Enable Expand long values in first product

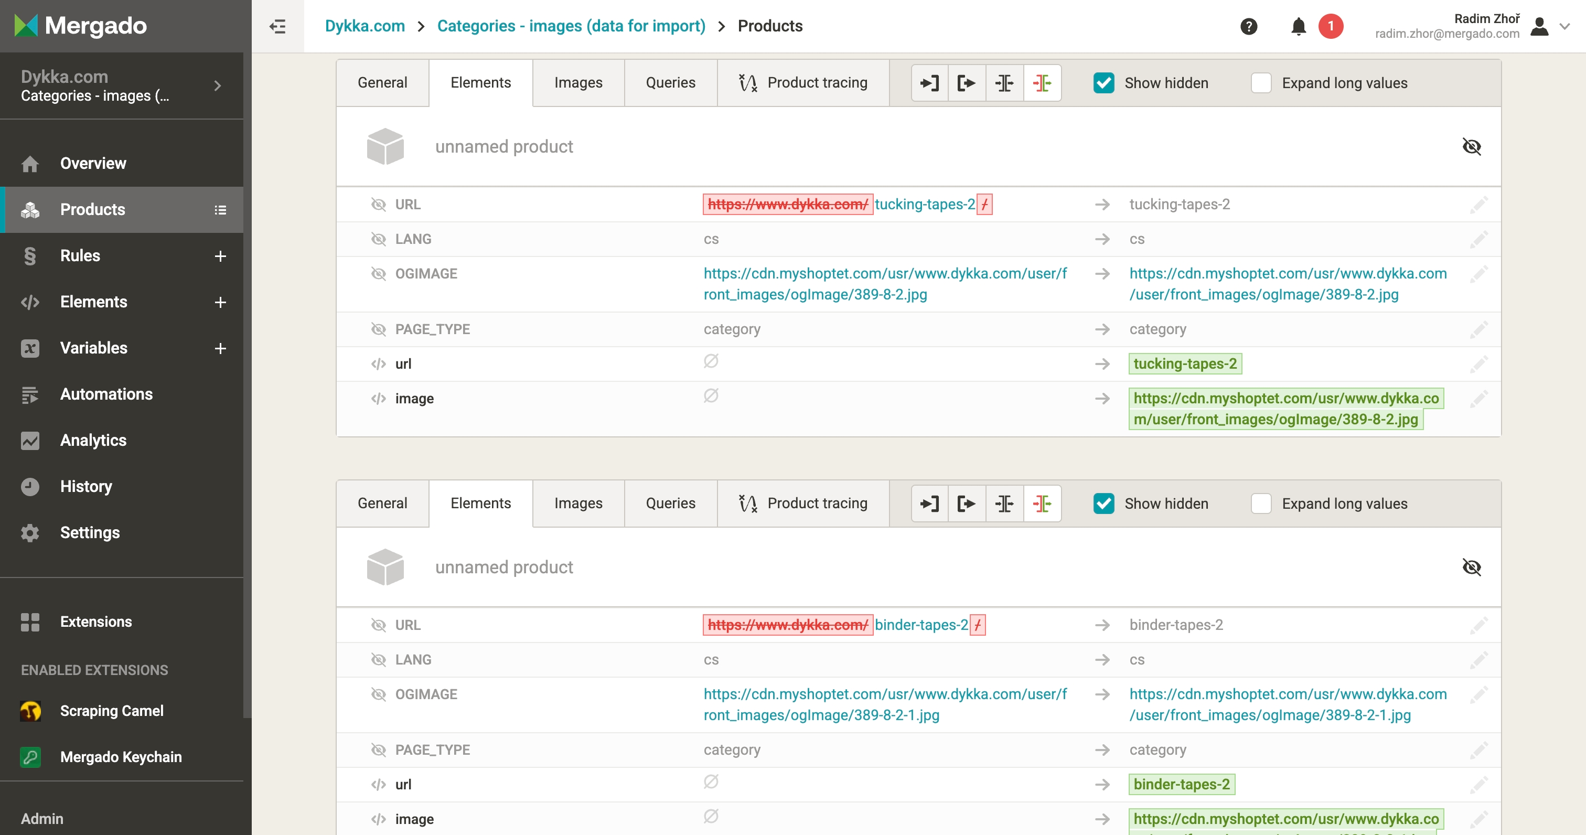pyautogui.click(x=1261, y=83)
